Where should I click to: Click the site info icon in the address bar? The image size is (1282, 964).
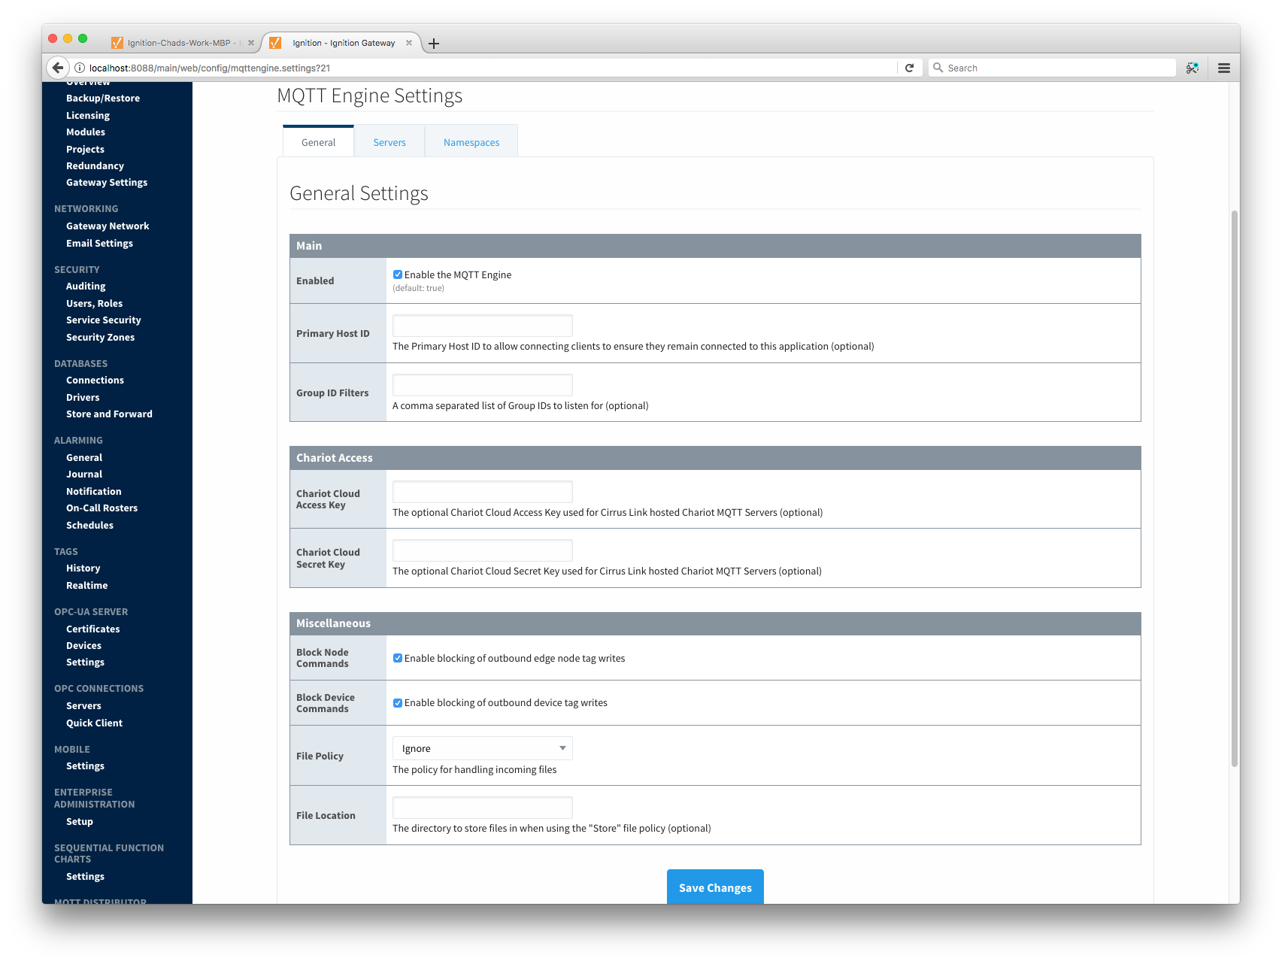coord(80,68)
